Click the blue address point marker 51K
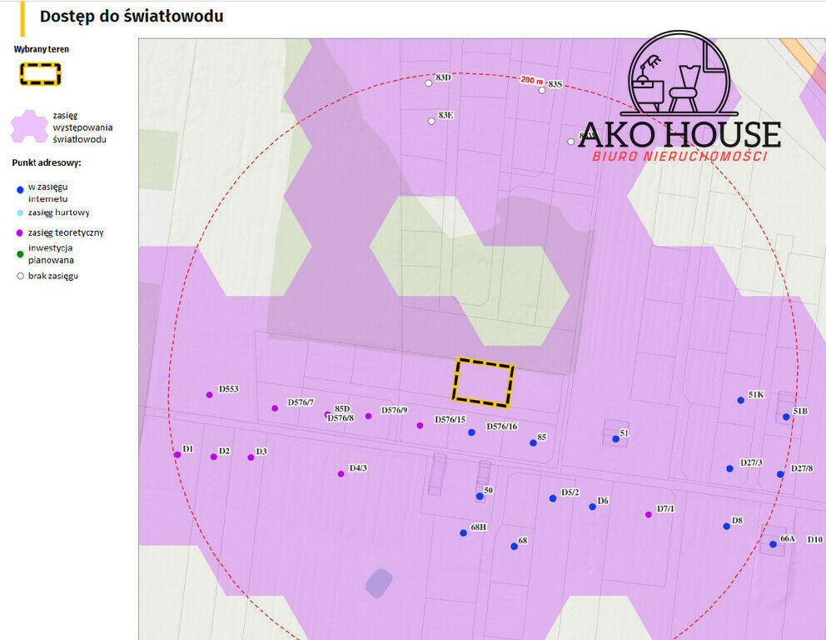 click(740, 400)
